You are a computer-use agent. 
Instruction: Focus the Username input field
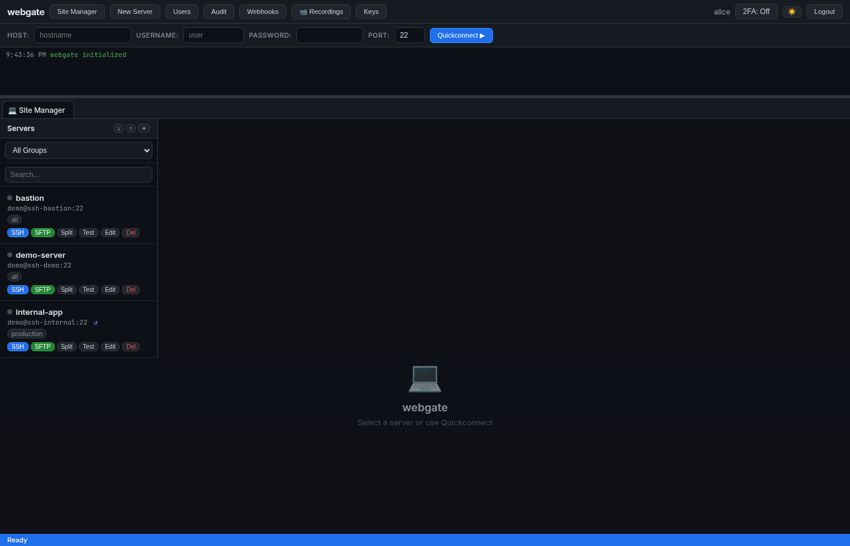(214, 35)
